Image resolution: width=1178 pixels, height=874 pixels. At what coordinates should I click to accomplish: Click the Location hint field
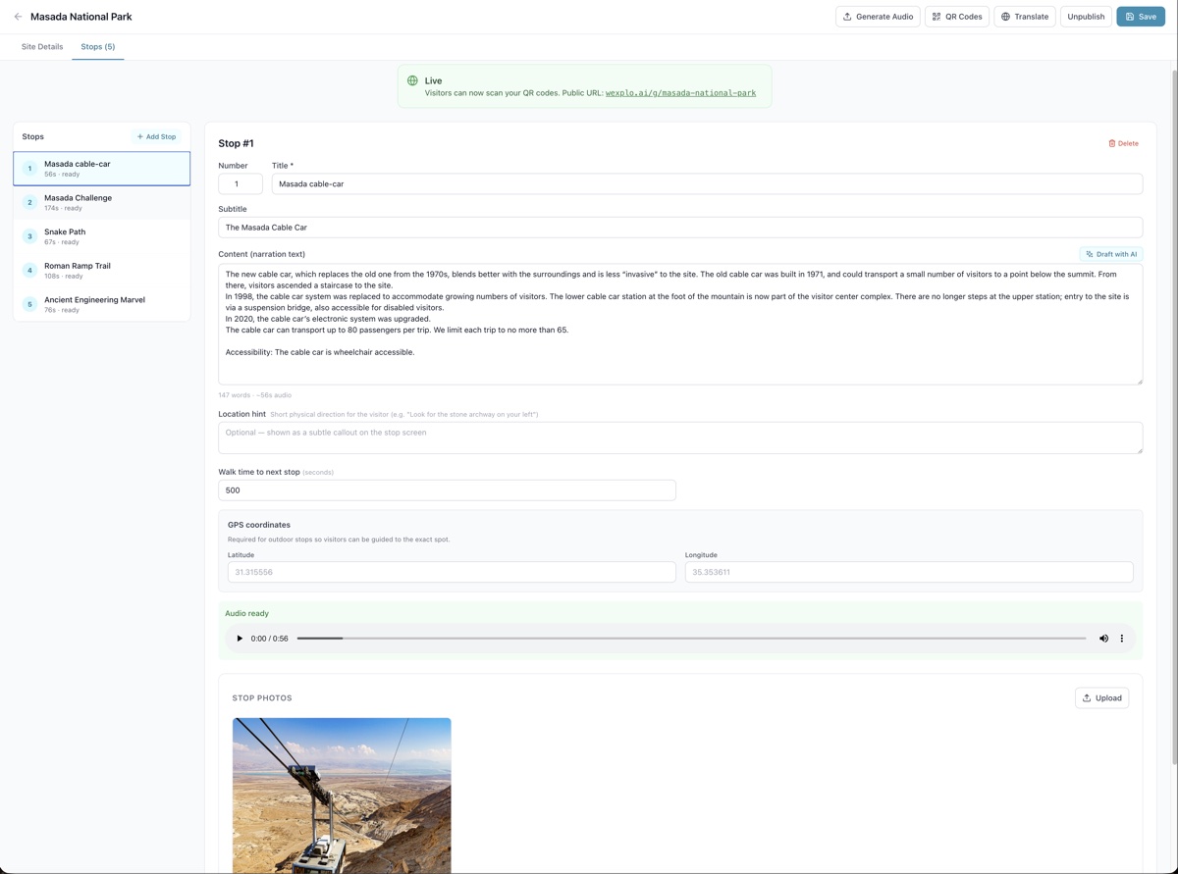click(680, 437)
